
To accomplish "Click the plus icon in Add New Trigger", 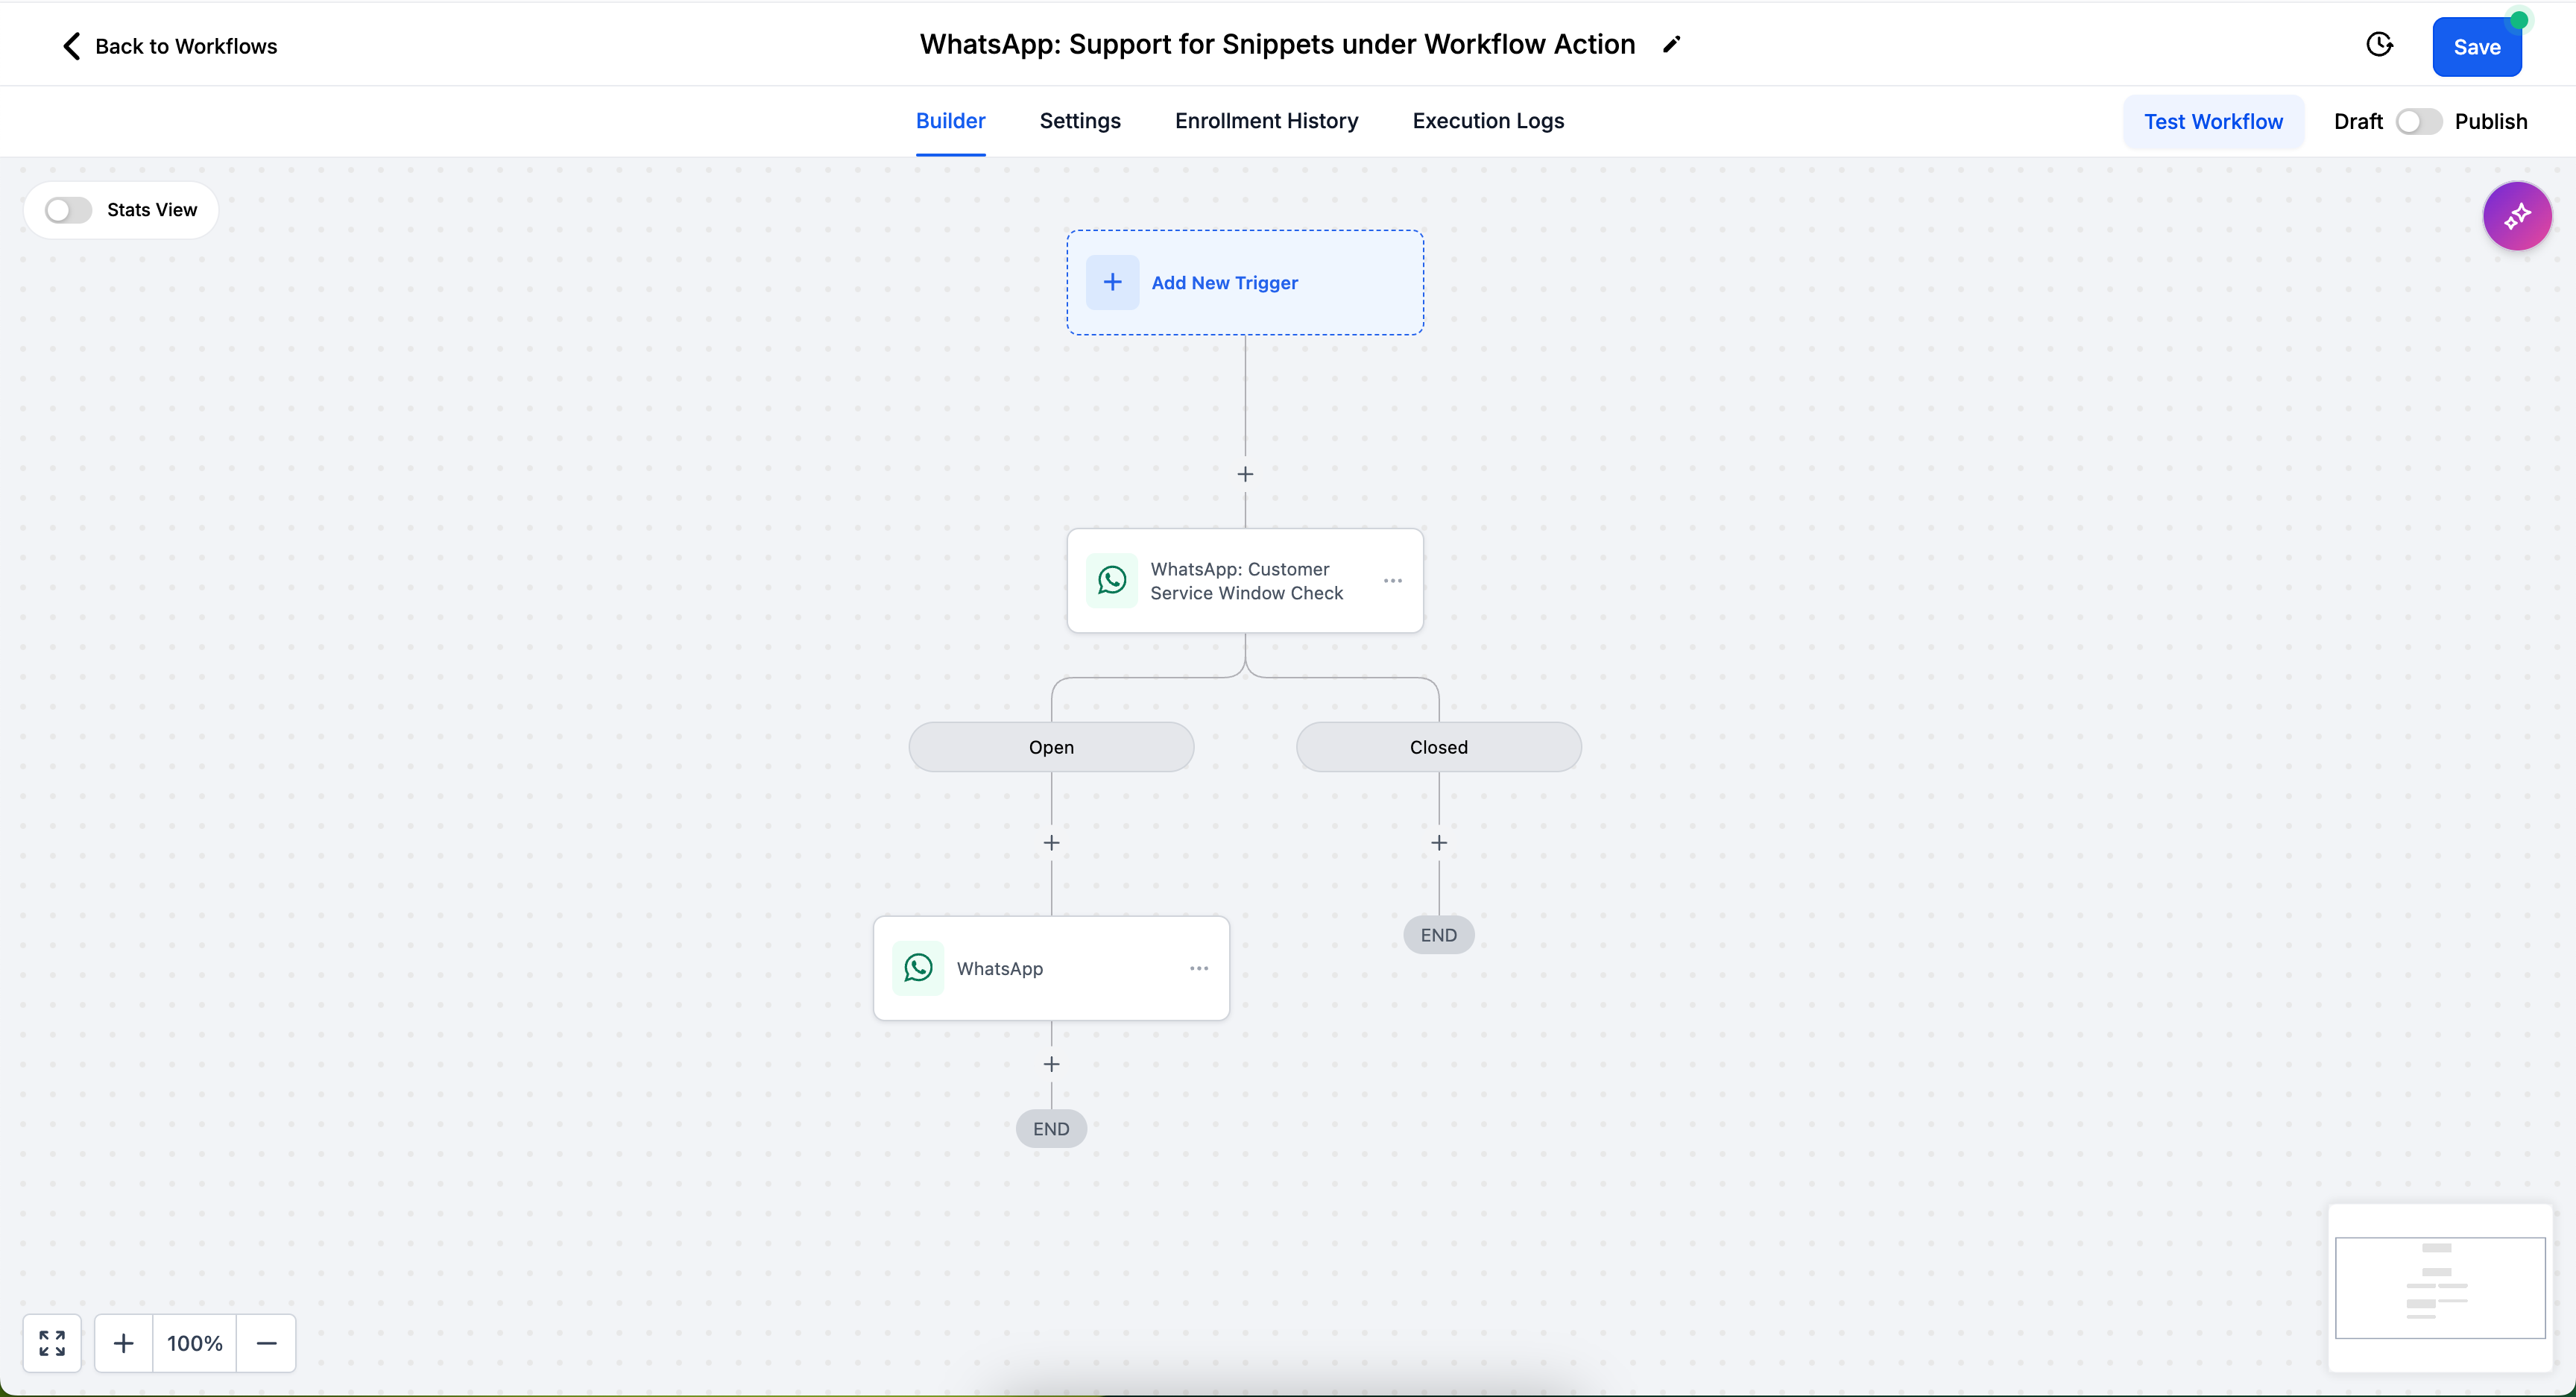I will (x=1112, y=283).
